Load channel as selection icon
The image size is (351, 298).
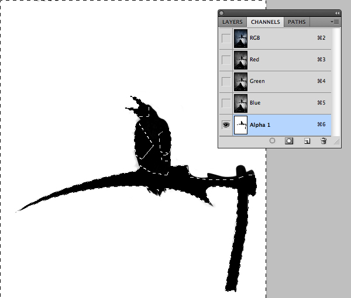(272, 141)
